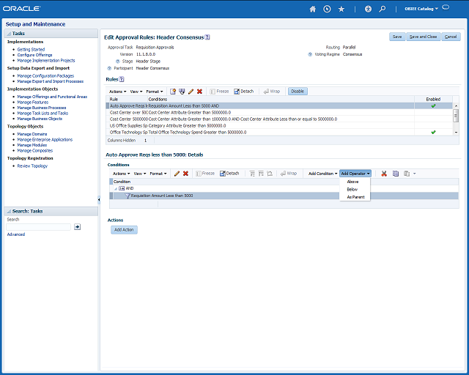Open the Conditions Actions menu
The width and height of the screenshot is (469, 375).
tap(121, 174)
